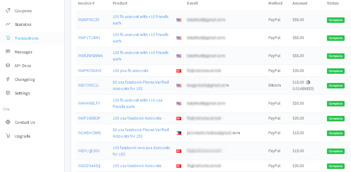Click the Upgrade cart icon
This screenshot has width=351, height=172.
pos(8,136)
